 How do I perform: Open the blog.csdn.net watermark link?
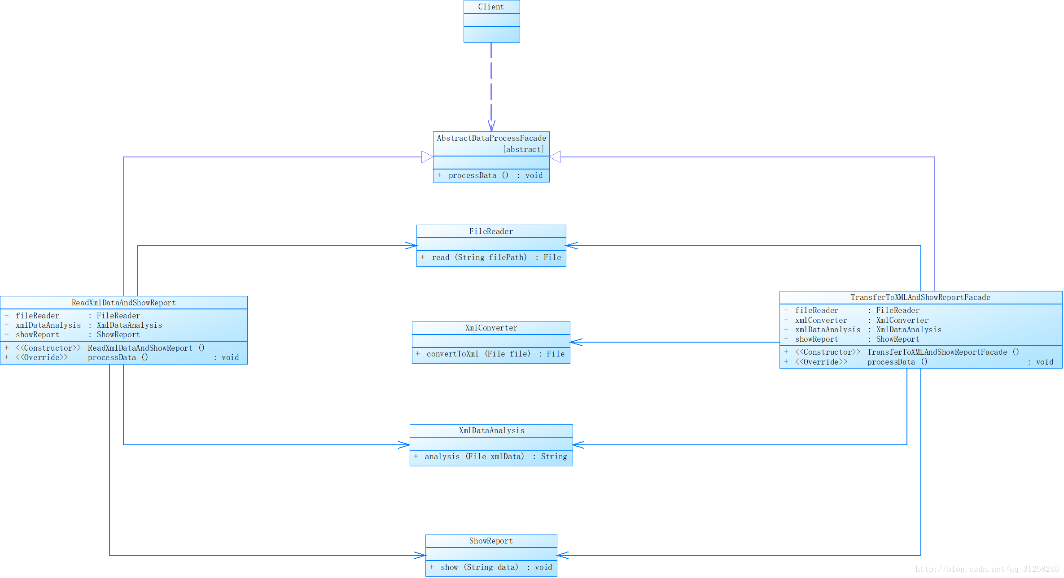986,569
